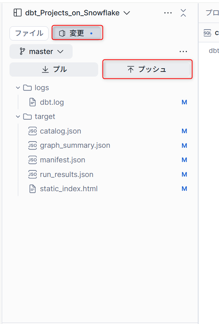Select run_results.json in the changes list
The height and width of the screenshot is (324, 219).
point(66,174)
